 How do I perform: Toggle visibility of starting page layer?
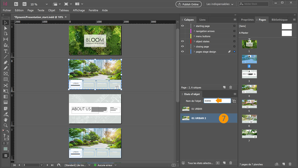coord(183,26)
